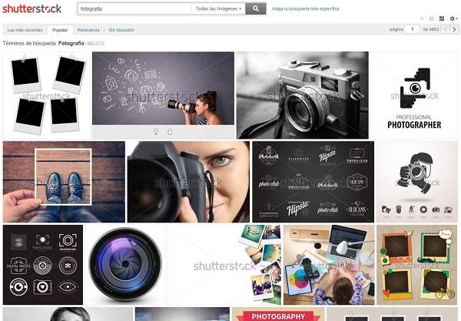
Task: Select the mosaic view icon
Action: (442, 18)
